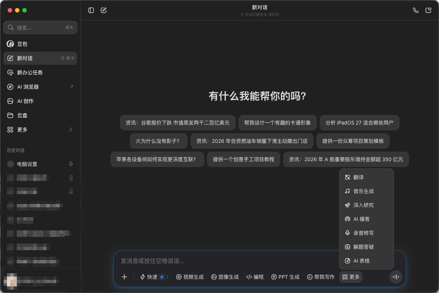
Task: Open AI 浏览器 from sidebar
Action: tap(40, 87)
